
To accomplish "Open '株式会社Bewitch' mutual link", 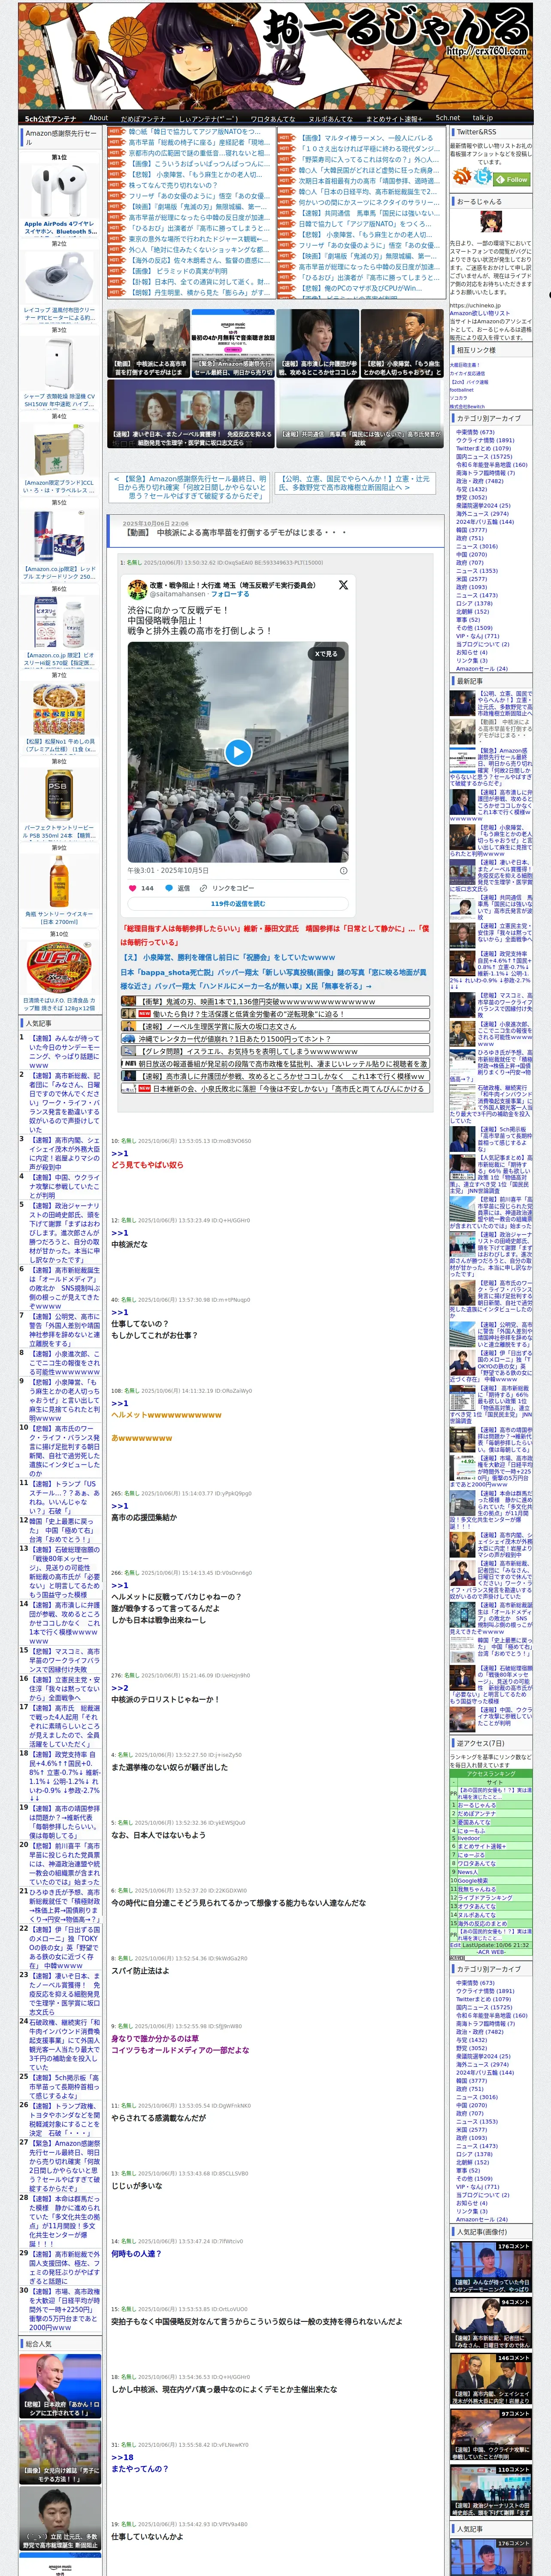I will (467, 406).
